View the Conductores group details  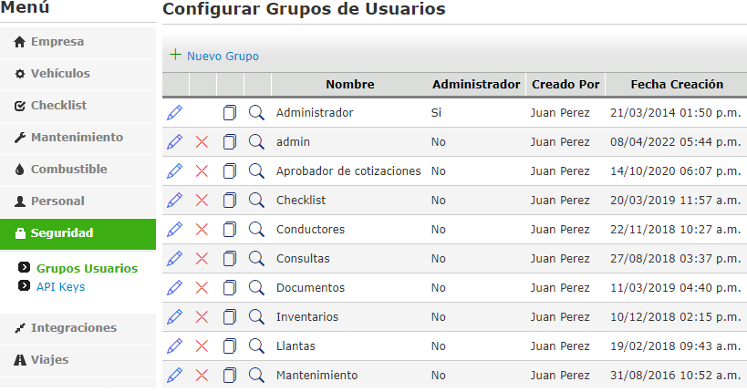(256, 230)
